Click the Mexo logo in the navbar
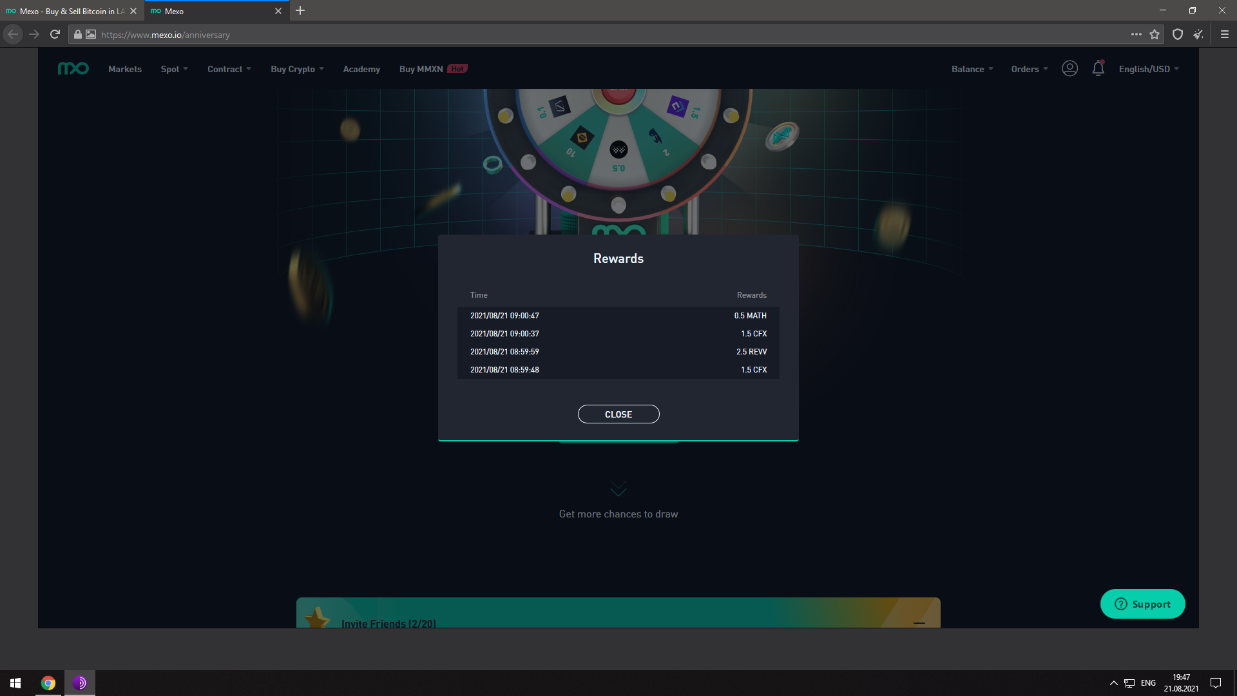Viewport: 1237px width, 696px height. 73,68
